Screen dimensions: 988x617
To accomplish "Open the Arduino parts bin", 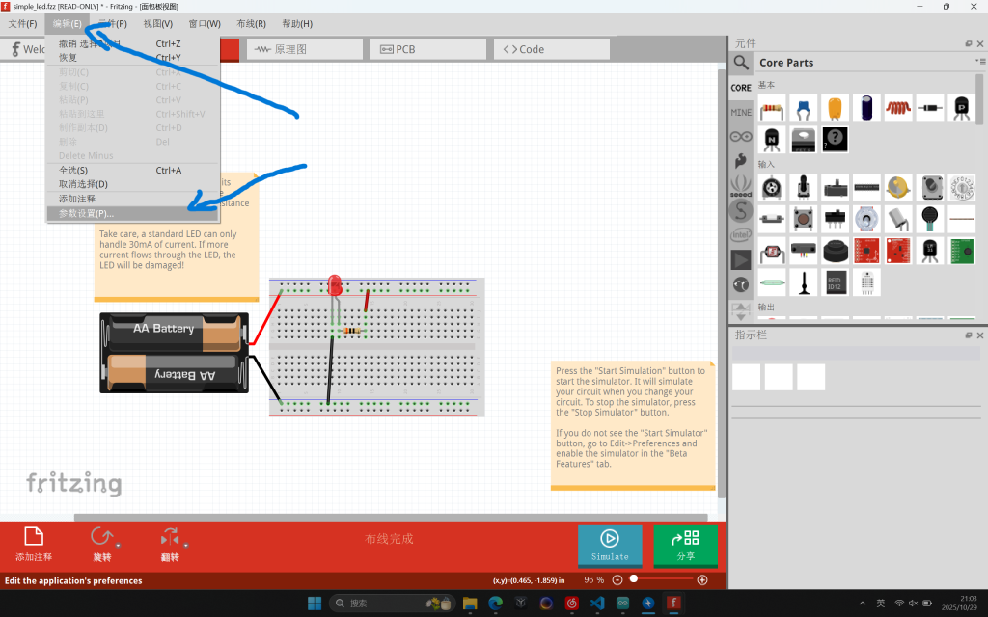I will [740, 137].
